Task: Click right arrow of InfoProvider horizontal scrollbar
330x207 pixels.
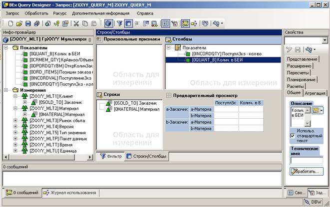Action: 90,157
